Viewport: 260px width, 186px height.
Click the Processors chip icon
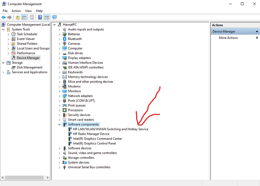tap(64, 110)
